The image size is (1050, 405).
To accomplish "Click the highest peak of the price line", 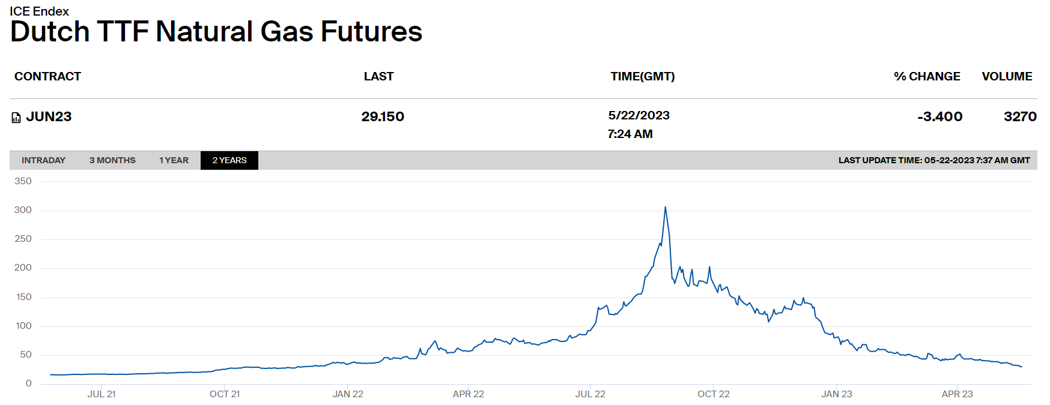I will pyautogui.click(x=665, y=208).
